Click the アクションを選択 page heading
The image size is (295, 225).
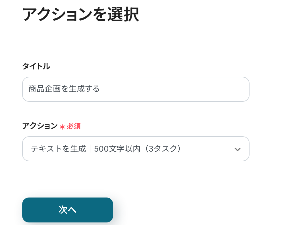coord(80,15)
